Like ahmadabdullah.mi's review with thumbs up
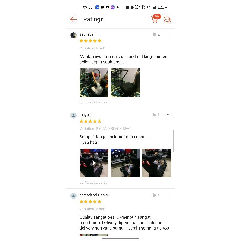 click(154, 195)
